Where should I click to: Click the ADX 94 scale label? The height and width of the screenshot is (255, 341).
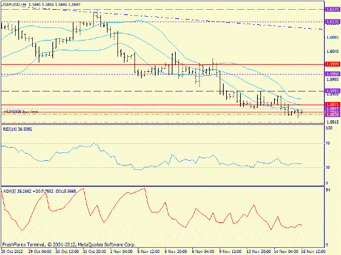coord(328,190)
